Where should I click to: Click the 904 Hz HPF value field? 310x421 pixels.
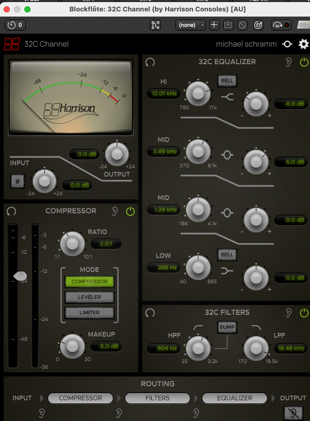point(164,348)
